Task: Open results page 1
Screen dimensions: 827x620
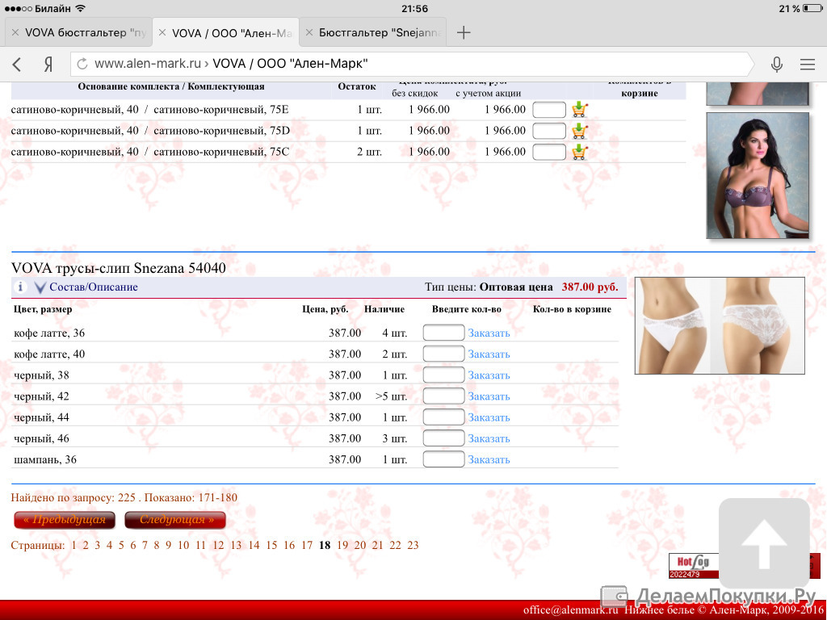Action: [73, 545]
